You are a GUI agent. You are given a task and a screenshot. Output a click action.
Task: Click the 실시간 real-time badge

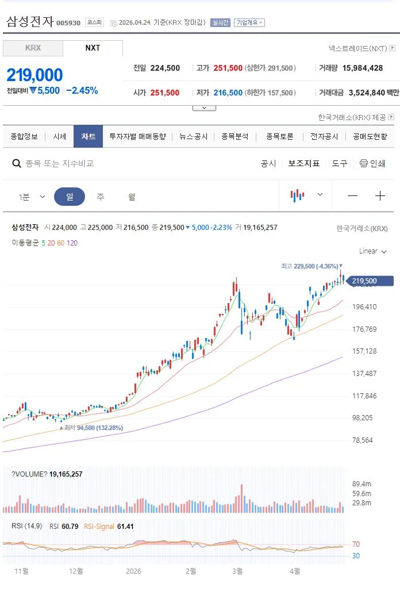(x=220, y=22)
